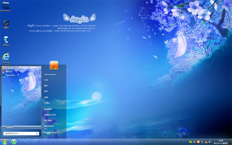Open 音乐 in Start menu
232x145 pixels.
[x=46, y=91]
